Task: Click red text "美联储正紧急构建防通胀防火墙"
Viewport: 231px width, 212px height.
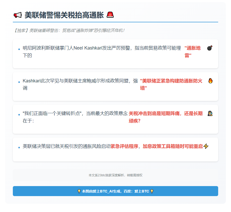Action: click(x=171, y=84)
